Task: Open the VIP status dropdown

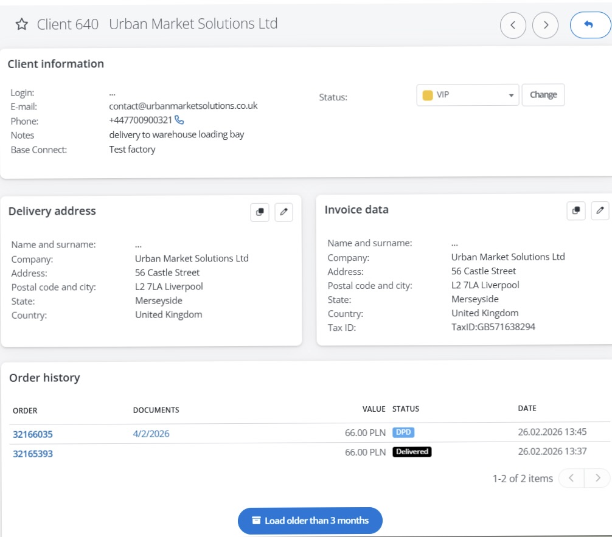Action: click(x=467, y=95)
